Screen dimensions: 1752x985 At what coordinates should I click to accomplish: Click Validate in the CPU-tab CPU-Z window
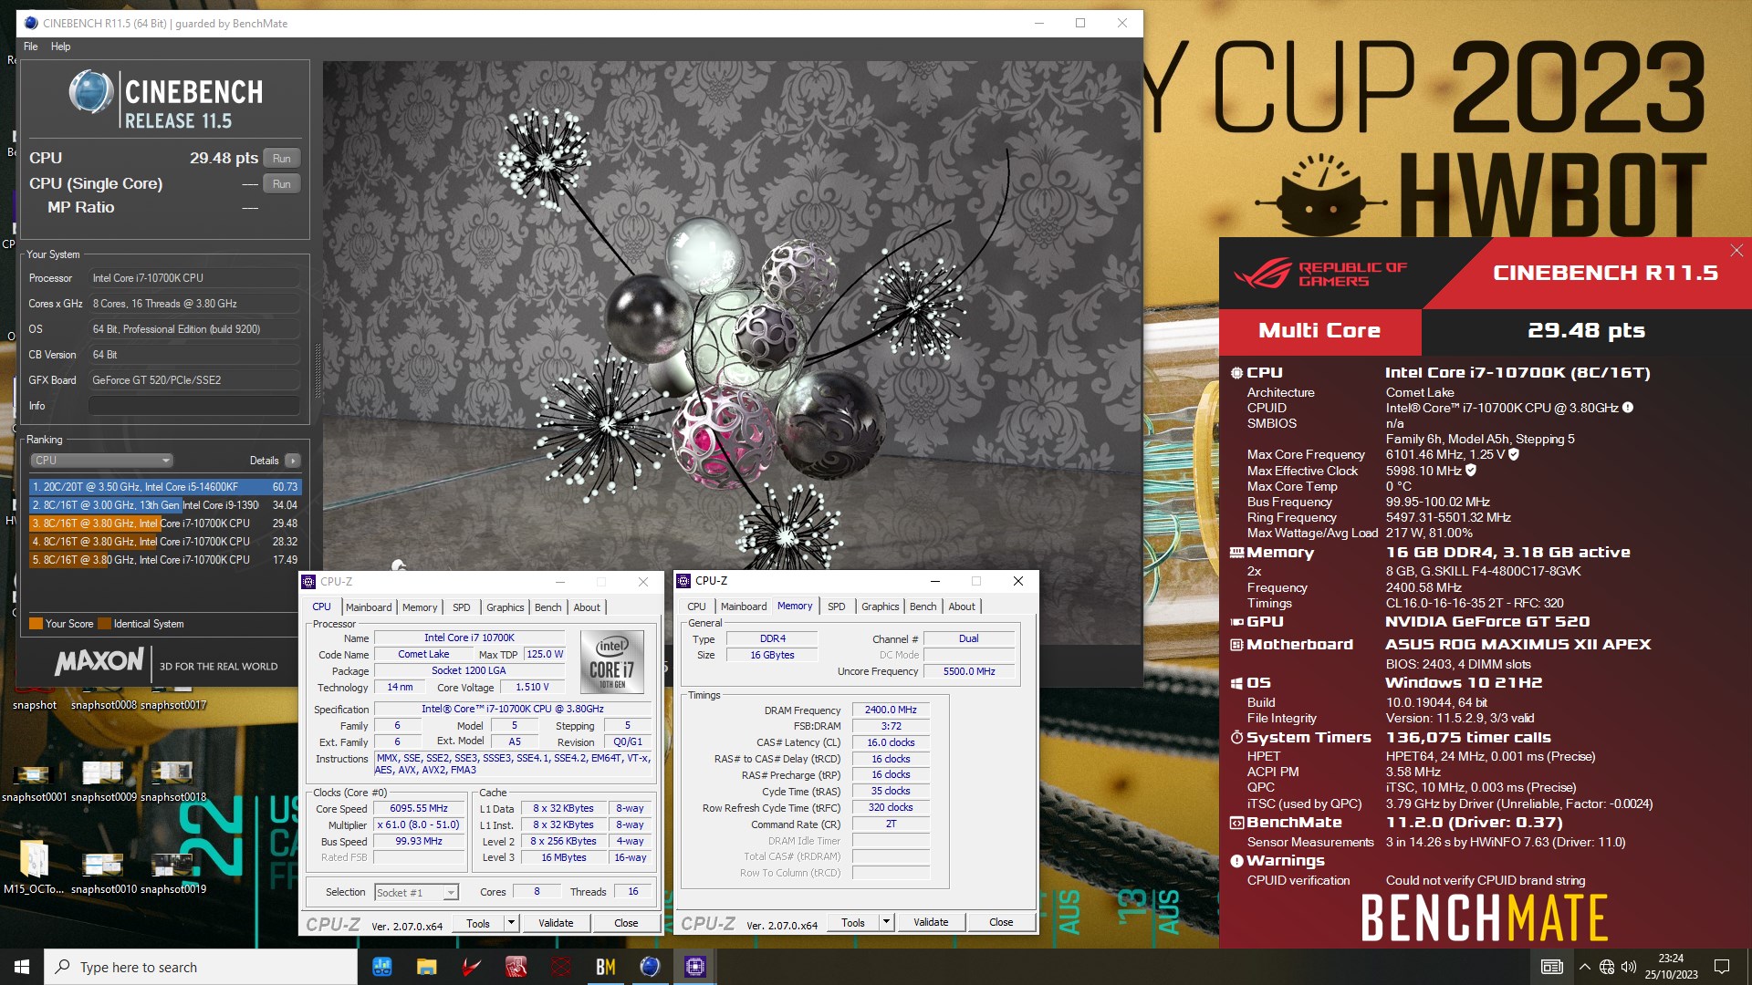[556, 923]
